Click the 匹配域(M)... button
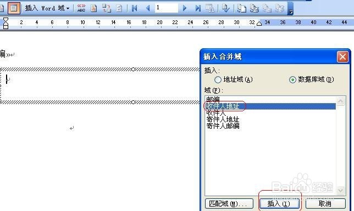 [229, 204]
